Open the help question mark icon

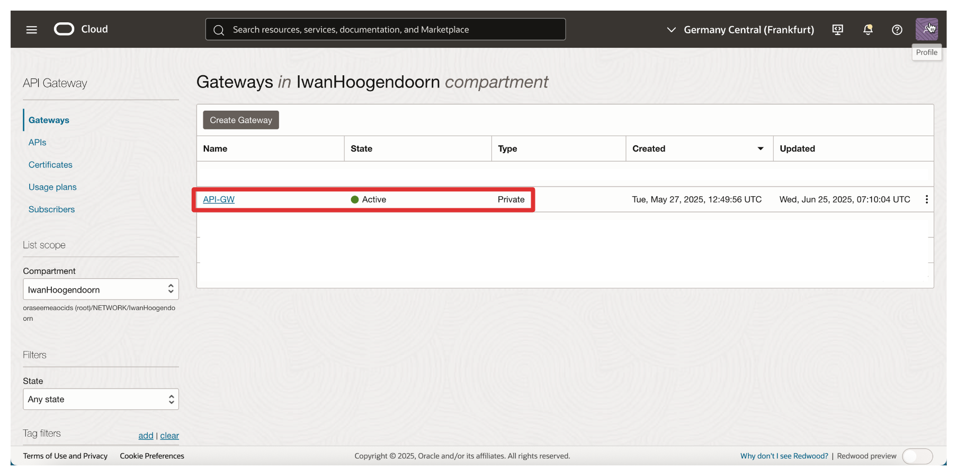tap(897, 30)
